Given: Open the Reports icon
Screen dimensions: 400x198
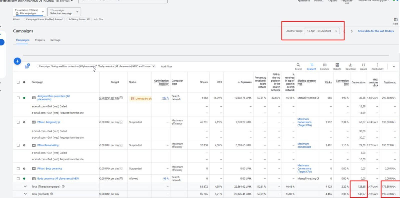Looking at the screenshot, I should pos(337,65).
